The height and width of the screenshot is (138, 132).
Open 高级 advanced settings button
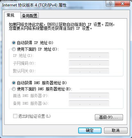[109, 117]
